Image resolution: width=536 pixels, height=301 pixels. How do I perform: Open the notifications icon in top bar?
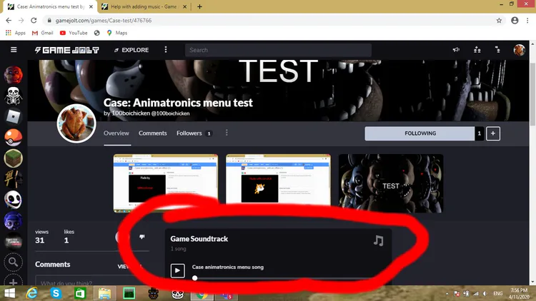coord(497,50)
